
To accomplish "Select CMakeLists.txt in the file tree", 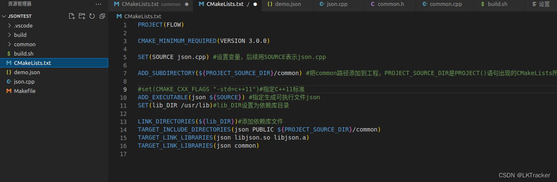I will 54,63.
